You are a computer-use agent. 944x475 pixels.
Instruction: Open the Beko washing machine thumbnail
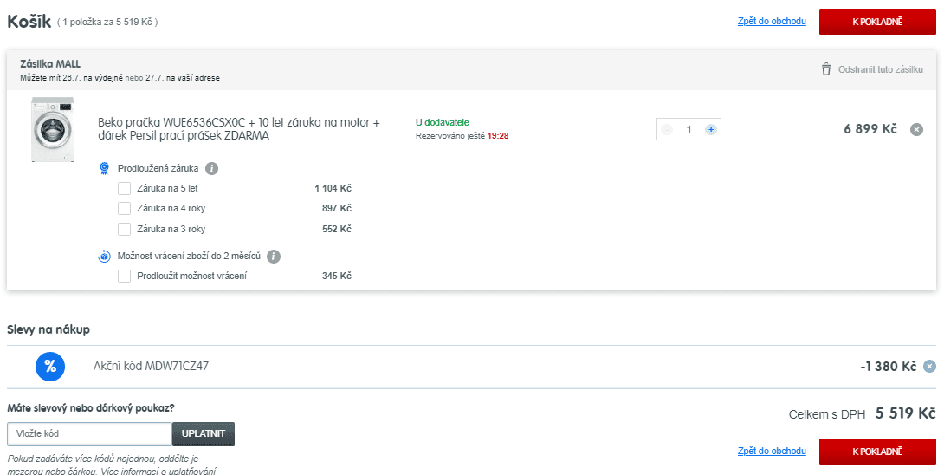(53, 130)
